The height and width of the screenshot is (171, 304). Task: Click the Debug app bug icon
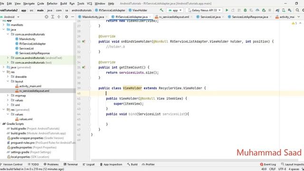tap(245, 10)
